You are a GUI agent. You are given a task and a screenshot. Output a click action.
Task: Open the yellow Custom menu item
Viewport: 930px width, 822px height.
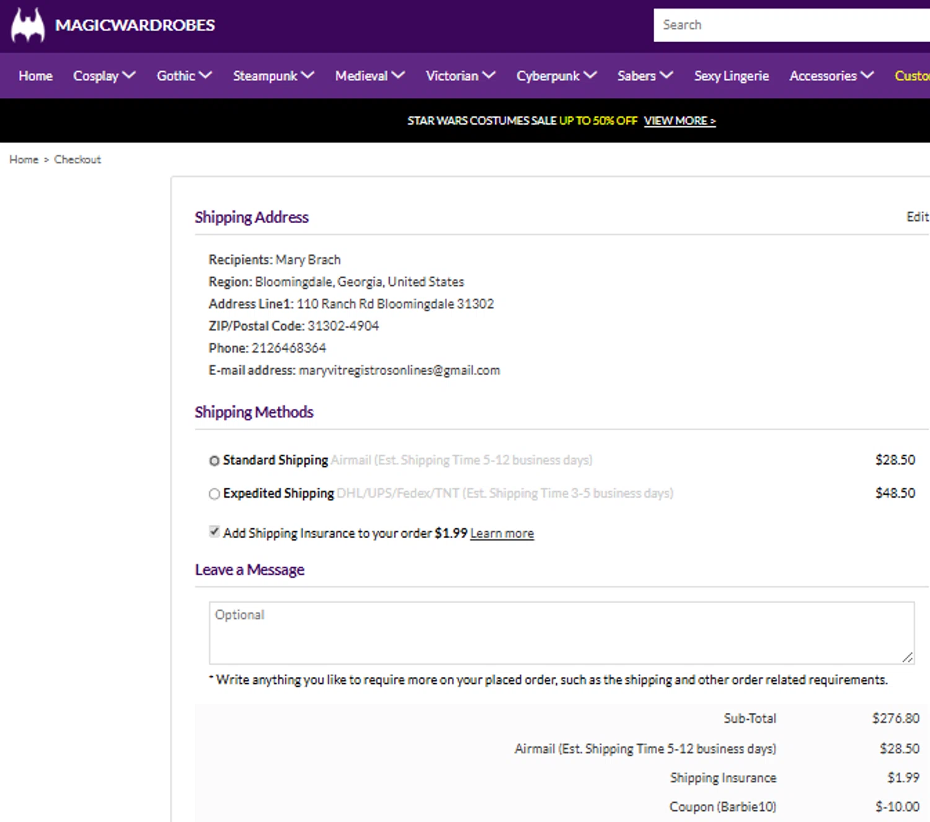click(x=912, y=76)
